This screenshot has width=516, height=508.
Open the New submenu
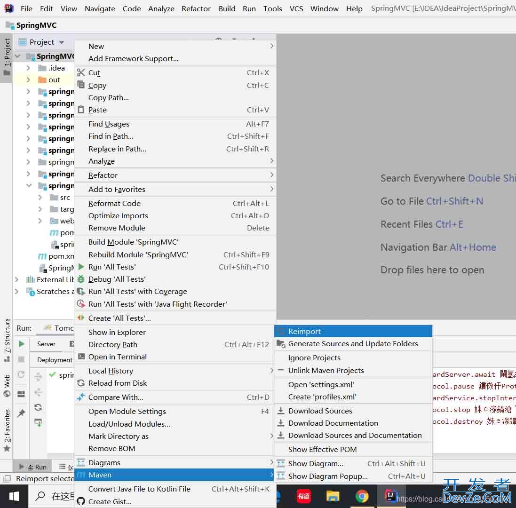pos(175,46)
